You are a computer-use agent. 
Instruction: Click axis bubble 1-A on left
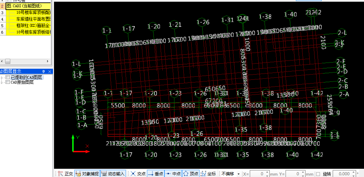(82, 125)
